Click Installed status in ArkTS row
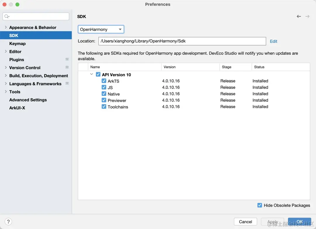This screenshot has width=316, height=229. [x=260, y=81]
